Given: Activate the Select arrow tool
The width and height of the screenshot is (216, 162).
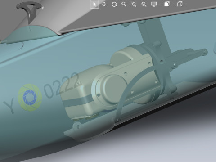Looking at the screenshot, I should 94,4.
